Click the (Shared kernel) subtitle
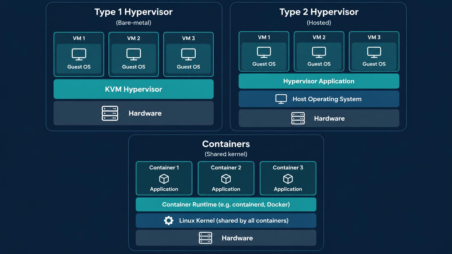Image resolution: width=452 pixels, height=254 pixels. point(226,154)
